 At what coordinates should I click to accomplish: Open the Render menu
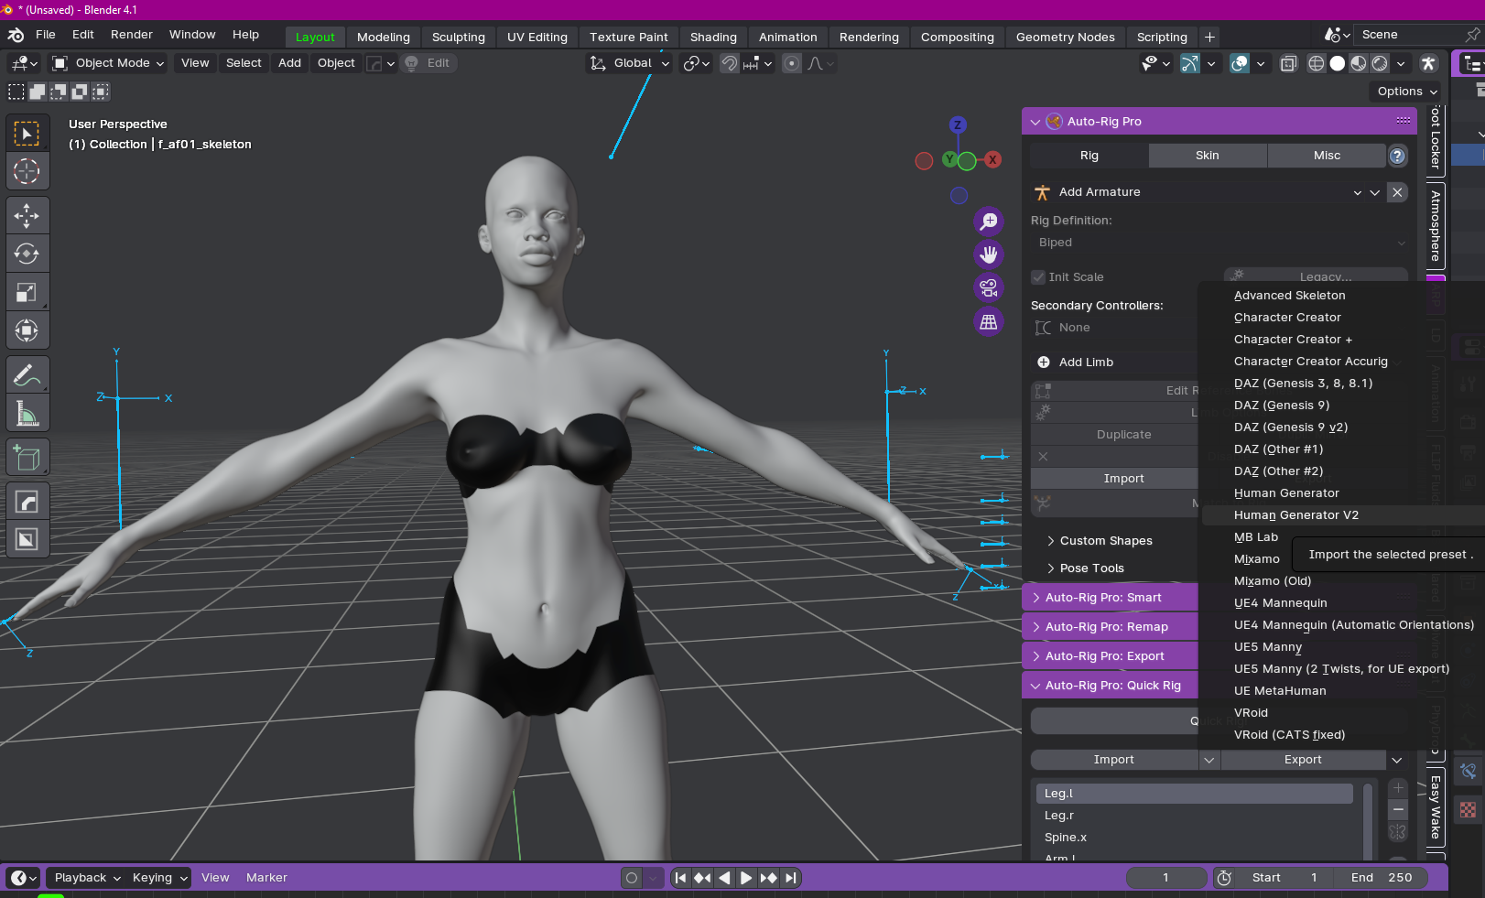(132, 35)
